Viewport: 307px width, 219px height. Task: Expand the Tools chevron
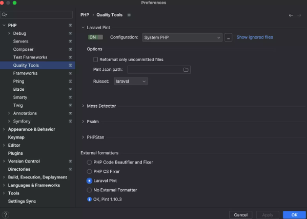(x=4, y=193)
